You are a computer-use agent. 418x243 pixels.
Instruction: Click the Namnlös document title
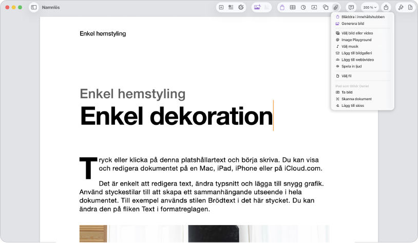click(51, 8)
